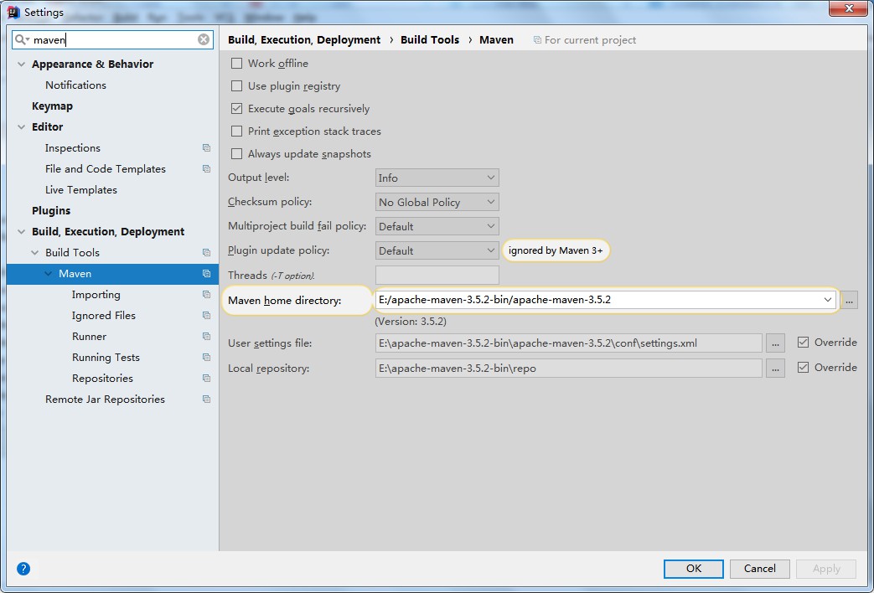This screenshot has height=593, width=874.
Task: Click project icon beside Maven row
Action: point(206,274)
